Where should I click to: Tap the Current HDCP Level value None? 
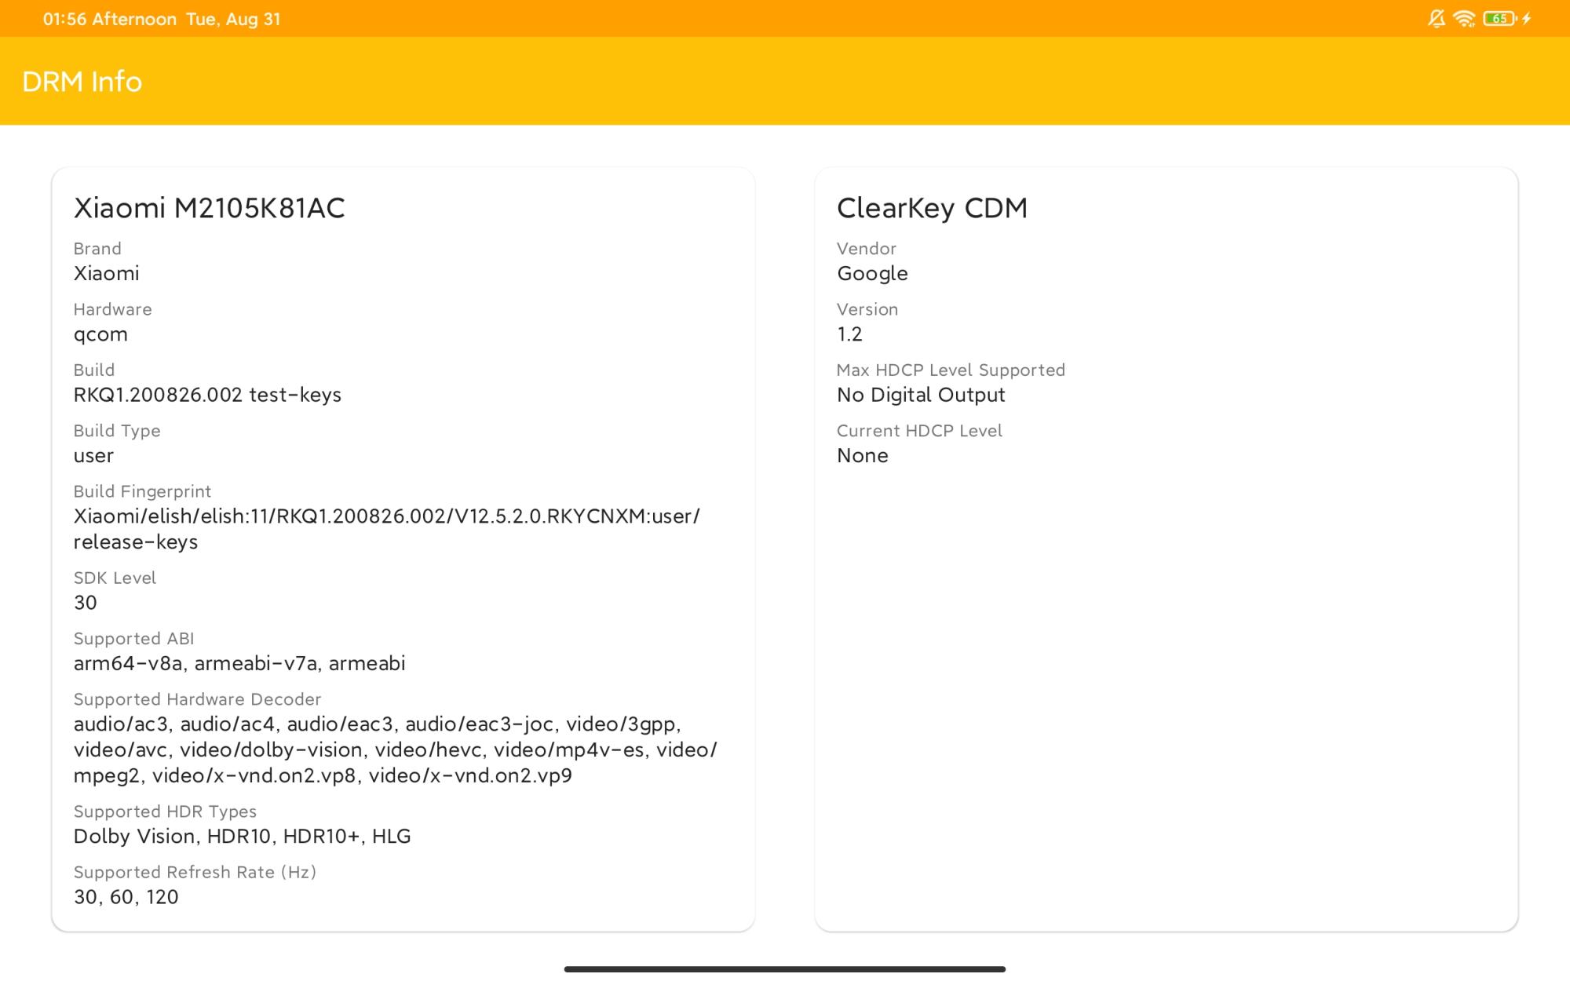click(863, 456)
